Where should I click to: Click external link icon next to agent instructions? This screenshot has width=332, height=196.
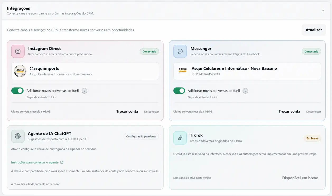tap(62, 162)
